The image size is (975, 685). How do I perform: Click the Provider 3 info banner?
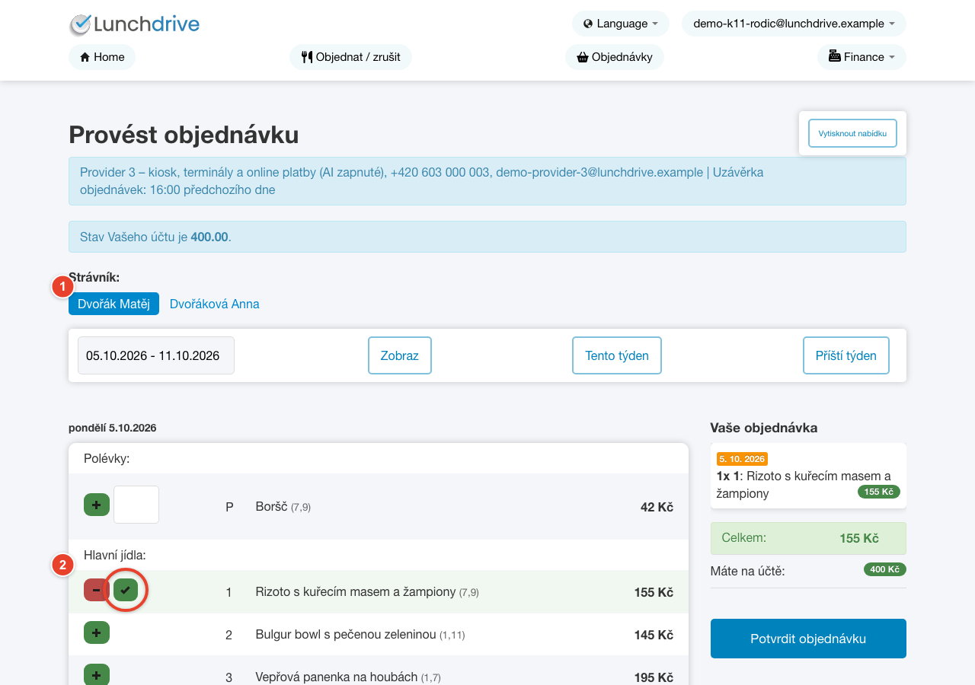(x=487, y=181)
